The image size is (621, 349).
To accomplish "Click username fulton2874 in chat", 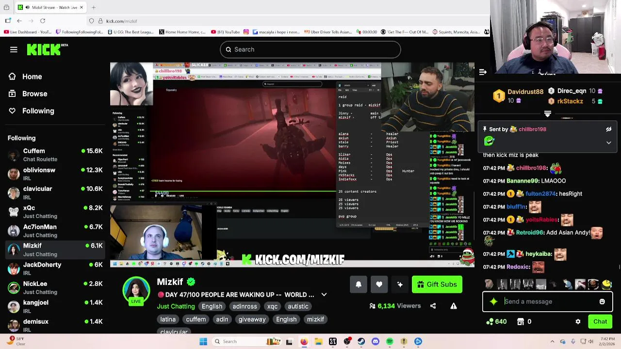I will 540,194.
